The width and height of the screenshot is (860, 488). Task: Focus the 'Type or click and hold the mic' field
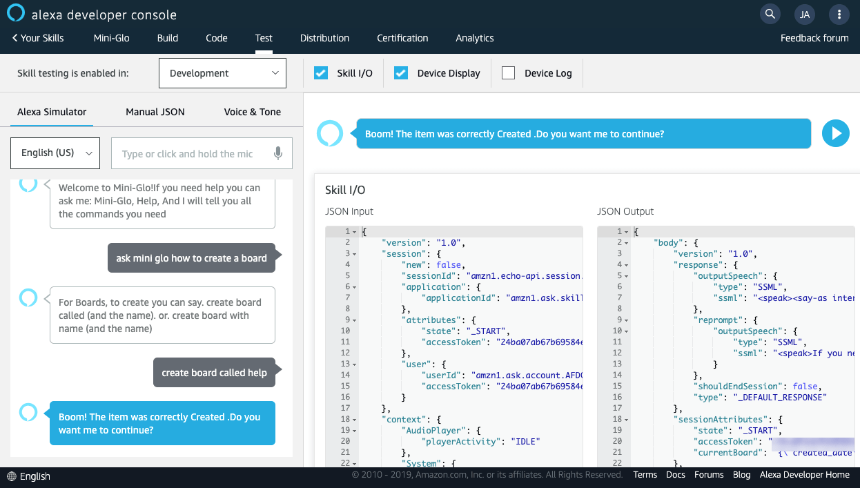pyautogui.click(x=202, y=153)
